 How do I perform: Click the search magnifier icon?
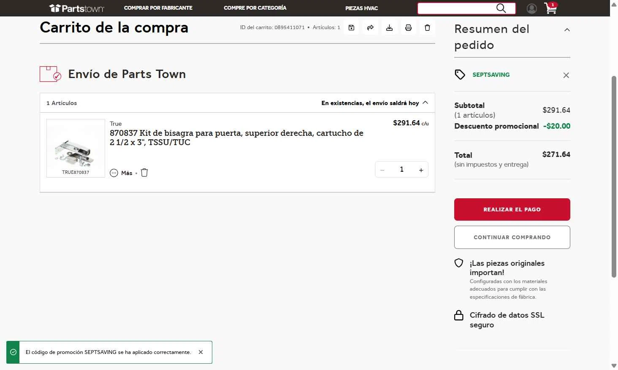coord(501,8)
